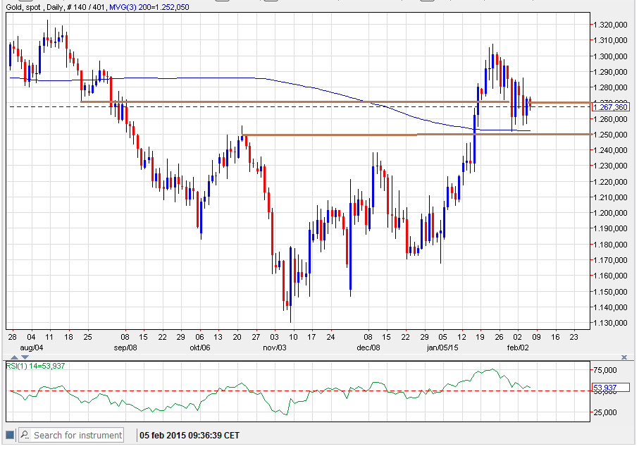Click the MVG(3) 200 indicator label
Image resolution: width=639 pixels, height=449 pixels.
coord(148,6)
